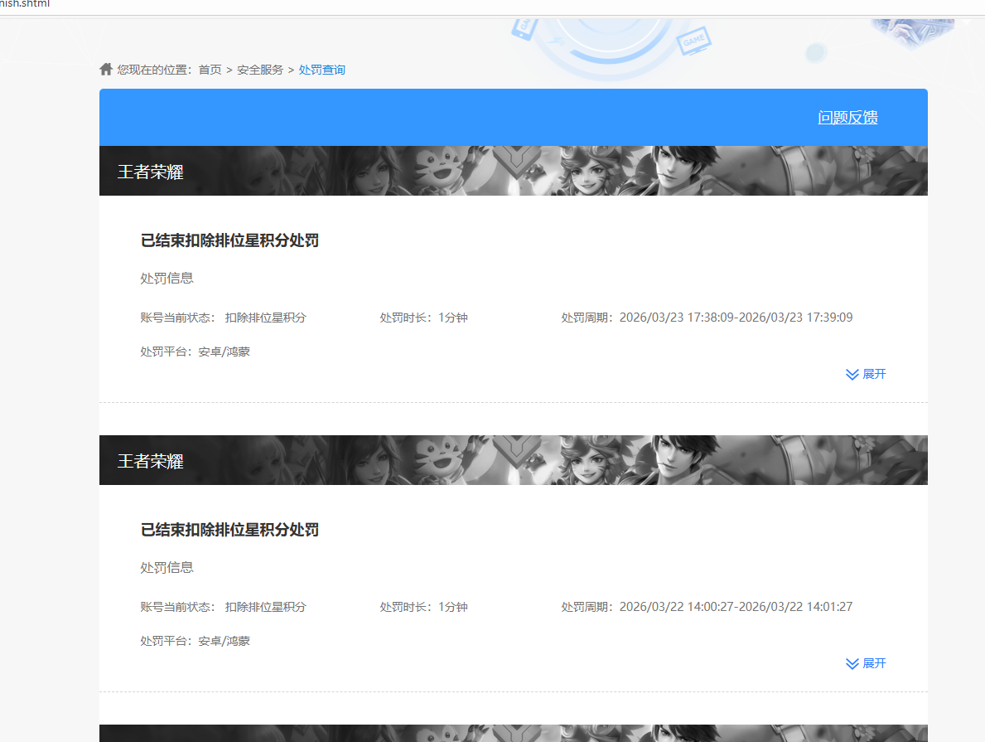Screen dimensions: 985x742
Task: Select the heading 已结束扣除排位星积分处罚 of the 03/22 record
Action: coord(229,530)
